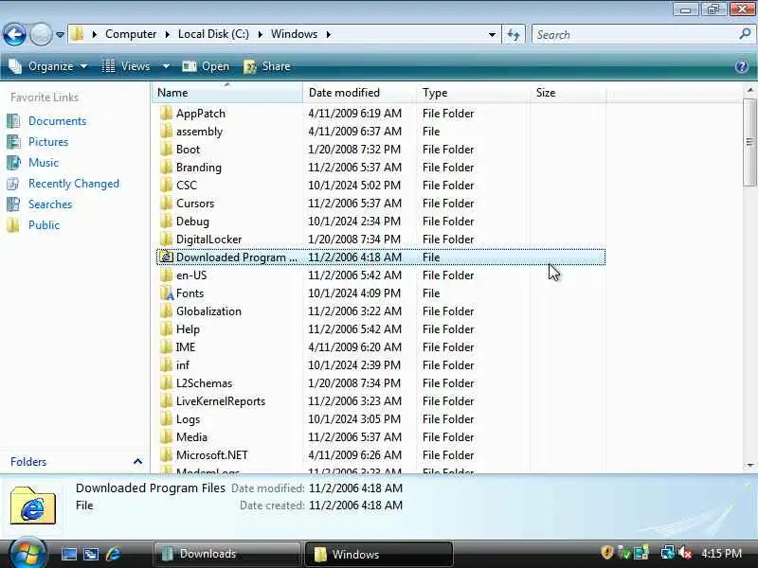Select the DigitalLocker folder
The image size is (758, 568).
pos(208,240)
